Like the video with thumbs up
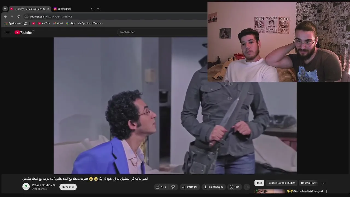 point(161,187)
